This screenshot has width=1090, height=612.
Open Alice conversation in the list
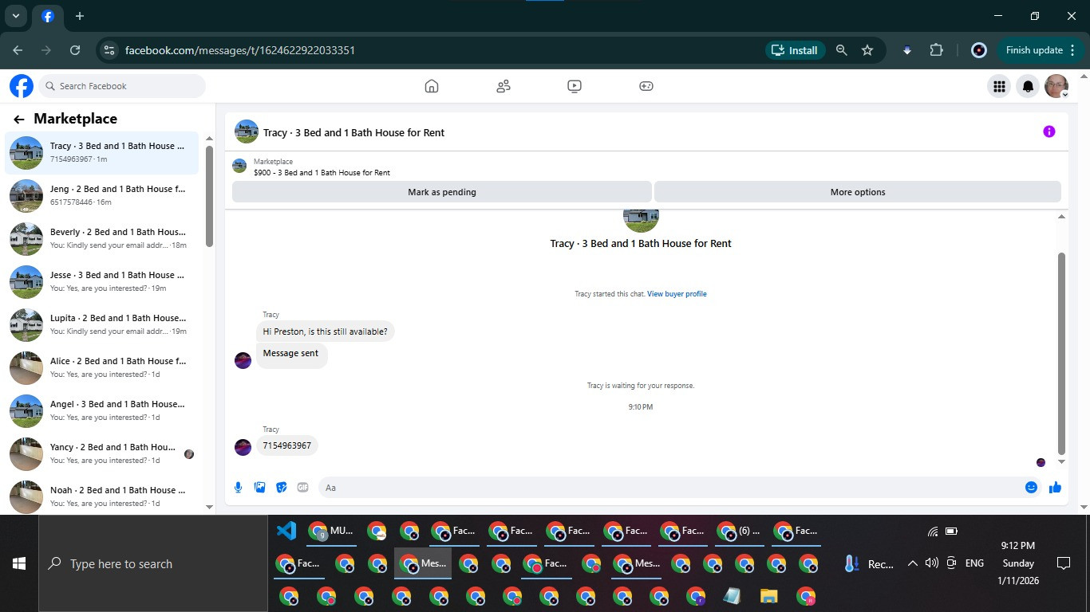102,367
